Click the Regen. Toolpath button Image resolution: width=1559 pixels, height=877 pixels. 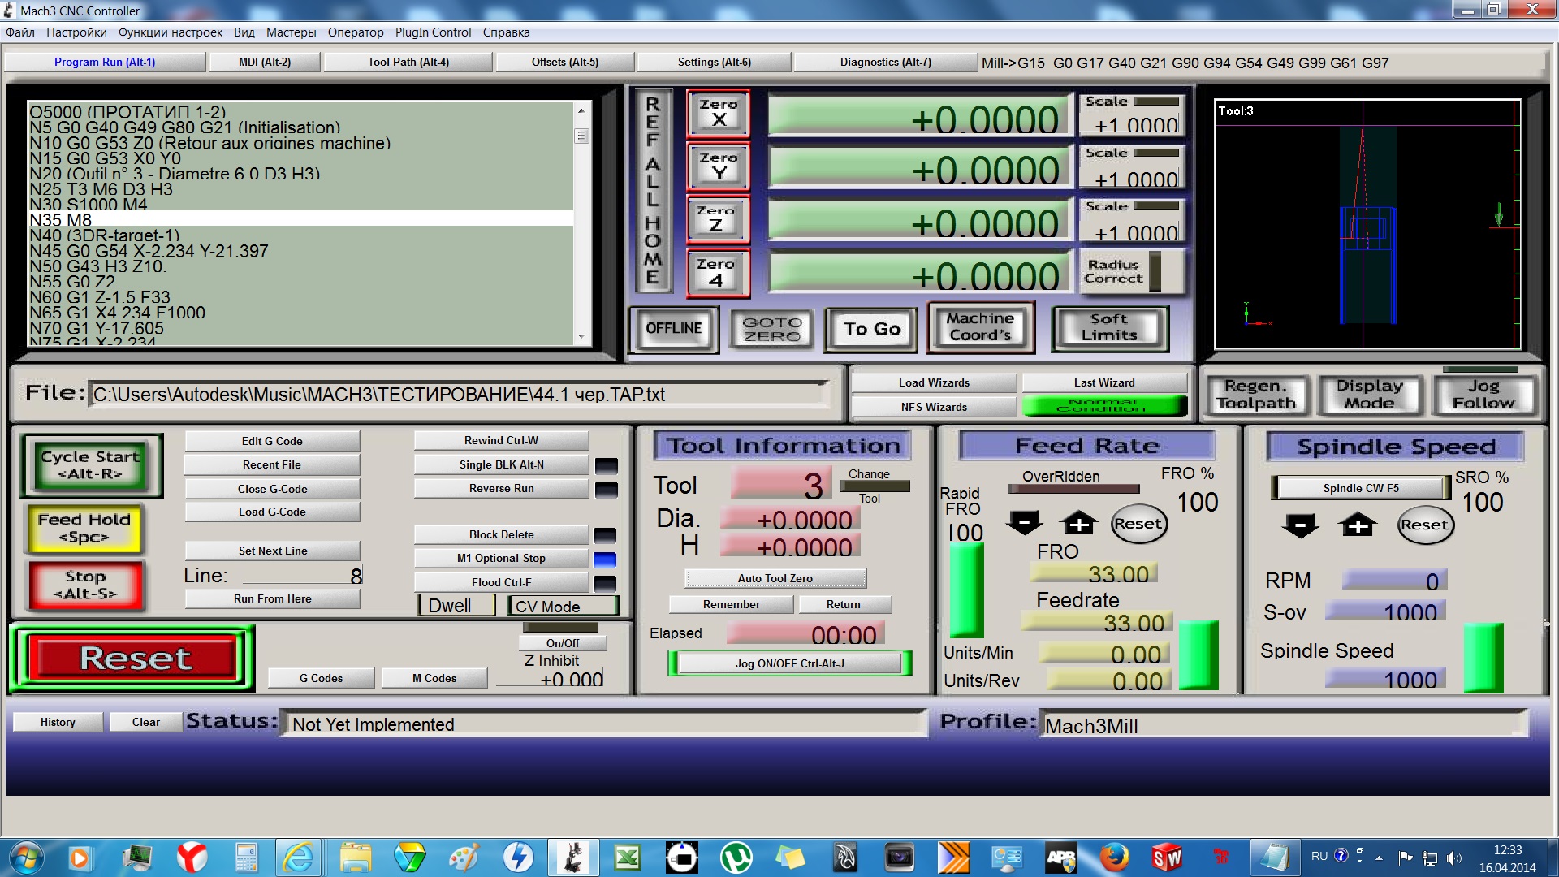(1255, 395)
